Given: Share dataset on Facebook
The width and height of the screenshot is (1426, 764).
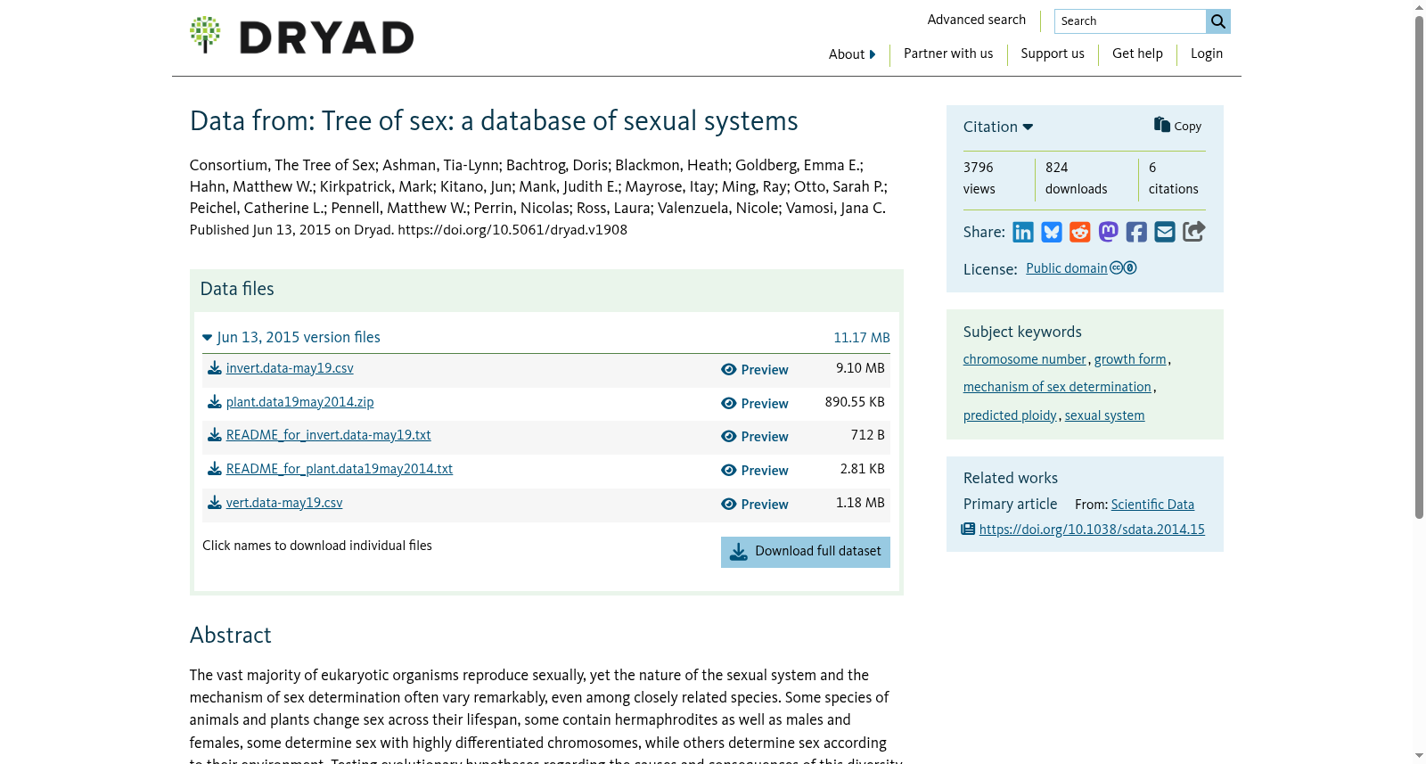Looking at the screenshot, I should click(1136, 233).
